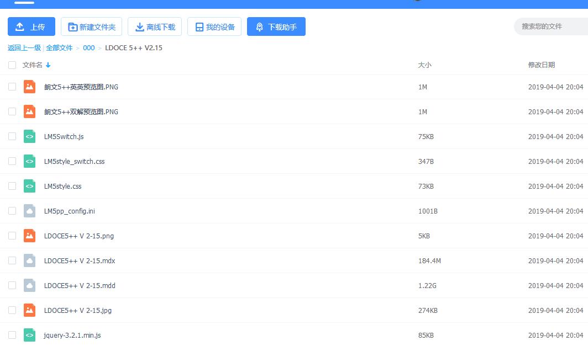
Task: Click the 347B size value
Action: [x=426, y=161]
